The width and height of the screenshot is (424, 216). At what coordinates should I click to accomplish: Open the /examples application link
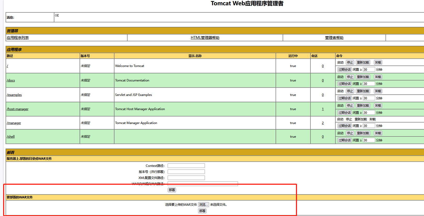tap(14, 95)
